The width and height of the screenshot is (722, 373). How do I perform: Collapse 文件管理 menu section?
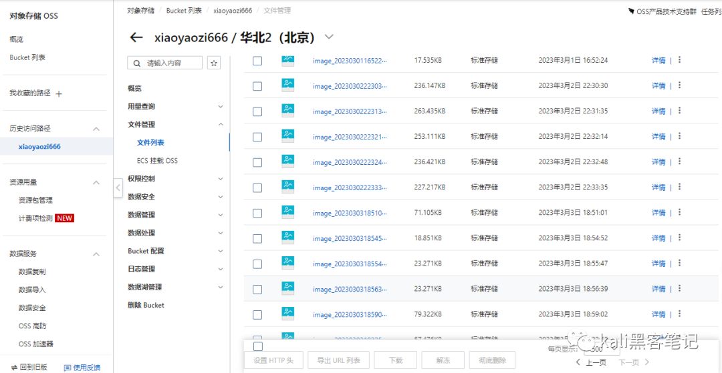coord(221,125)
